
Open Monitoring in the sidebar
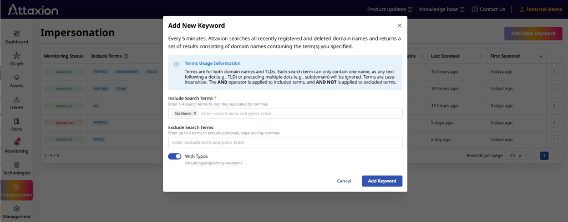click(16, 143)
